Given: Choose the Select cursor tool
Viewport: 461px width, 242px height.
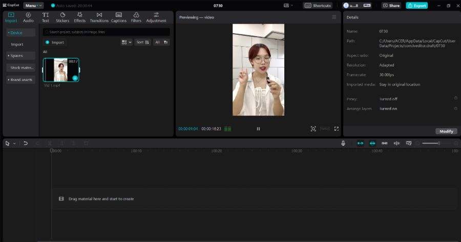Looking at the screenshot, I should click(8, 144).
